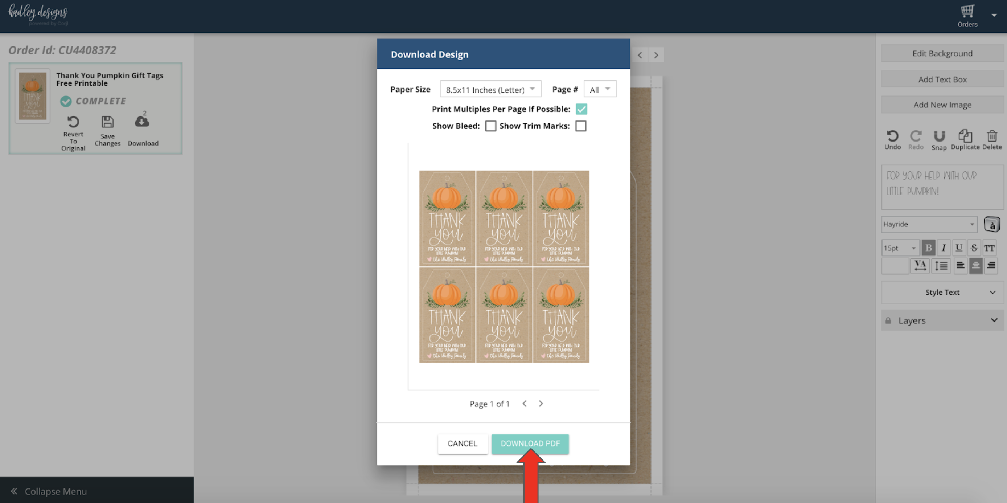Click the Delete trash icon
Image resolution: width=1007 pixels, height=503 pixels.
click(992, 136)
